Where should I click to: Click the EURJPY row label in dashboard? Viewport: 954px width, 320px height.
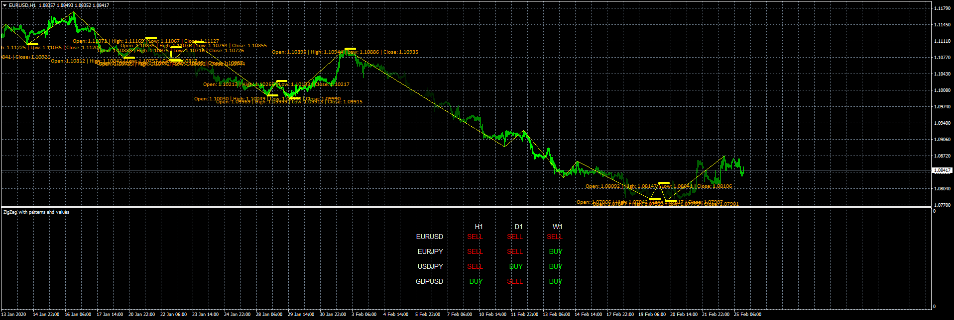tap(430, 251)
